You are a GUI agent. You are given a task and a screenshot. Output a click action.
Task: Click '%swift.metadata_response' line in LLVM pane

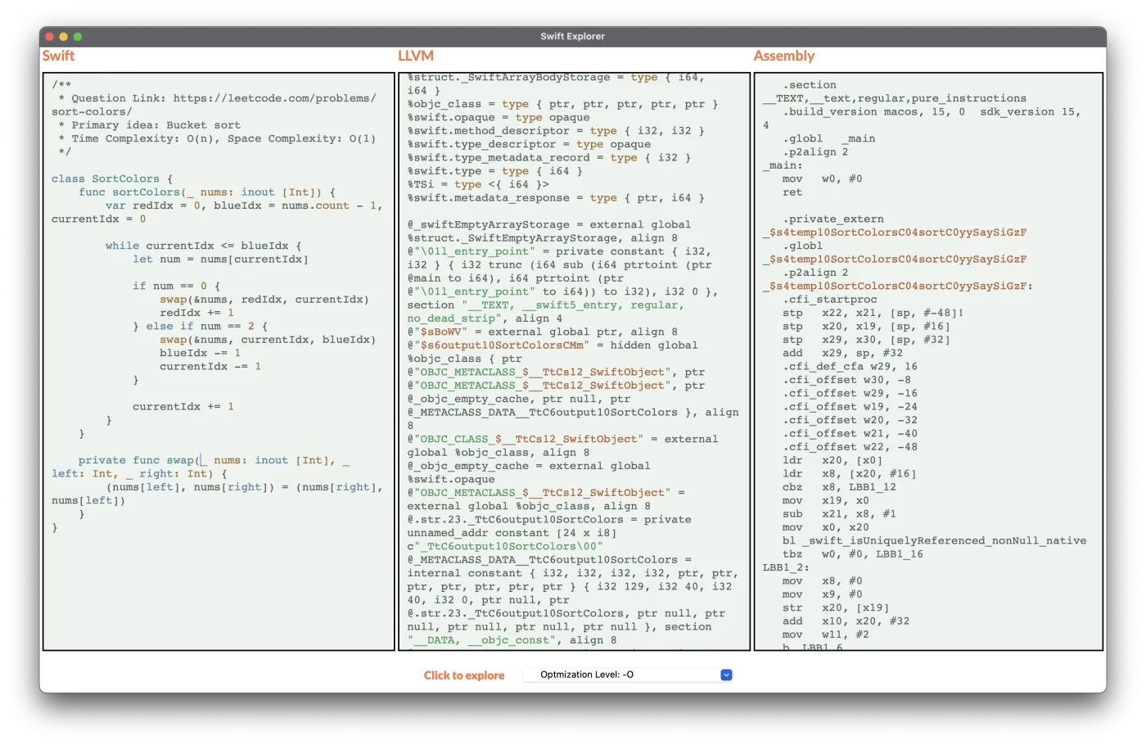[x=488, y=198]
